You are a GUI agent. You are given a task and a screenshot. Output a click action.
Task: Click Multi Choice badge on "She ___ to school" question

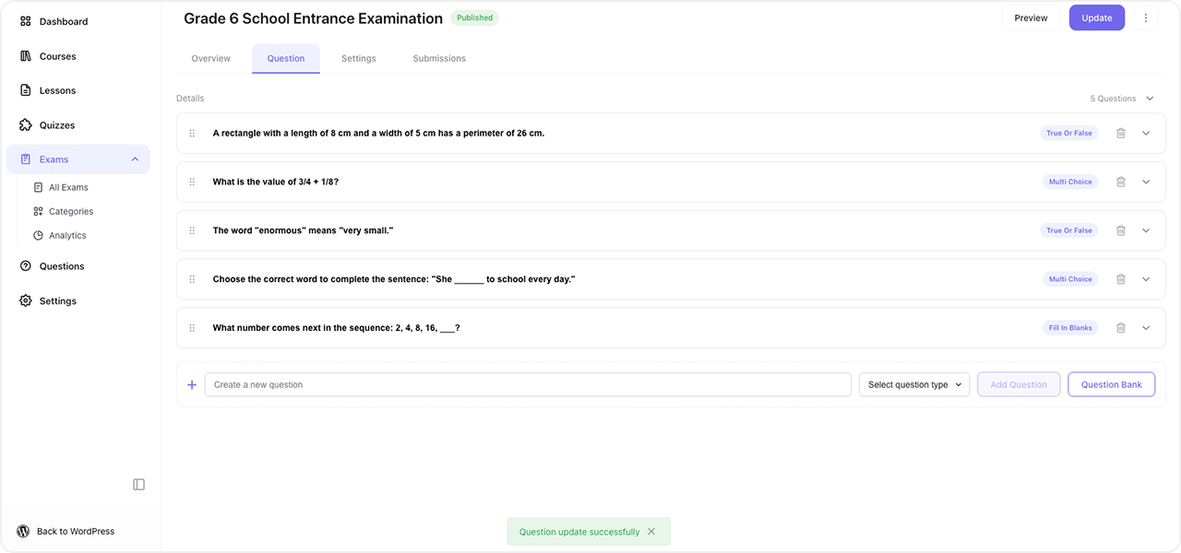coord(1070,279)
